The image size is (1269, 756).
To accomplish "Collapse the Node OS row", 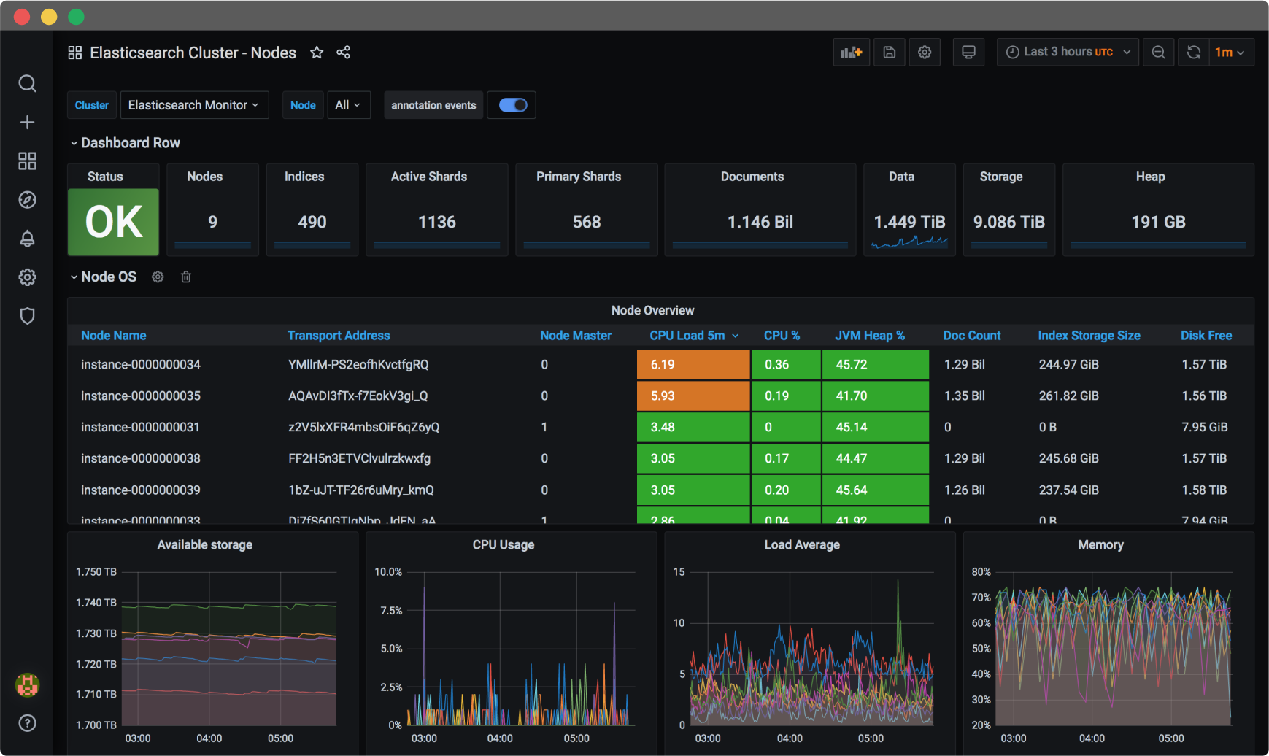I will click(x=103, y=277).
